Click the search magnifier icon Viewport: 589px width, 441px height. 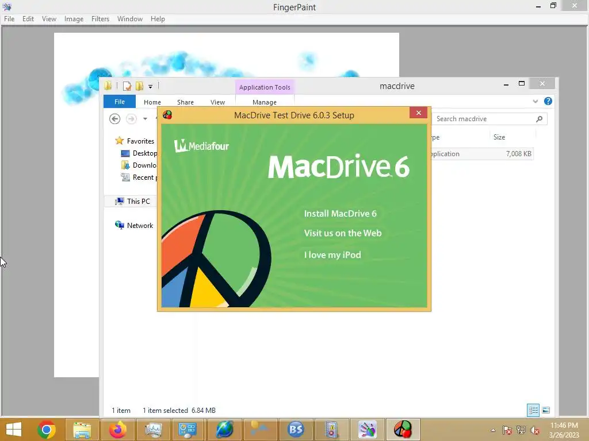[539, 119]
